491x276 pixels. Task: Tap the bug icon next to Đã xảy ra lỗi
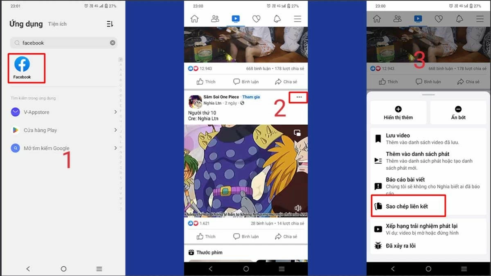(x=377, y=246)
